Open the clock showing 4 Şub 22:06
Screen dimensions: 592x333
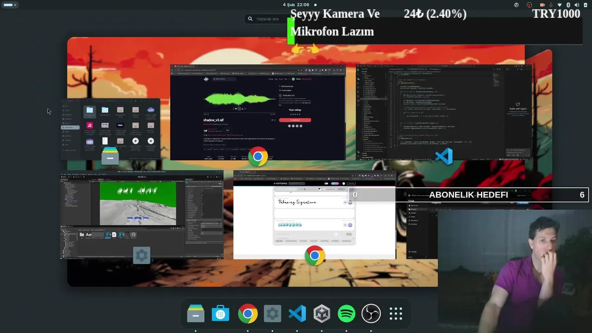tap(296, 5)
